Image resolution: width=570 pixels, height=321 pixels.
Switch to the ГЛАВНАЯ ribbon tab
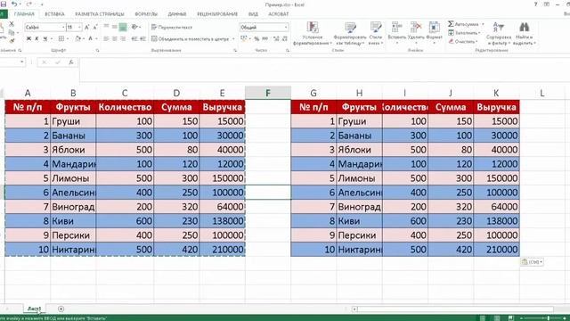click(x=24, y=14)
